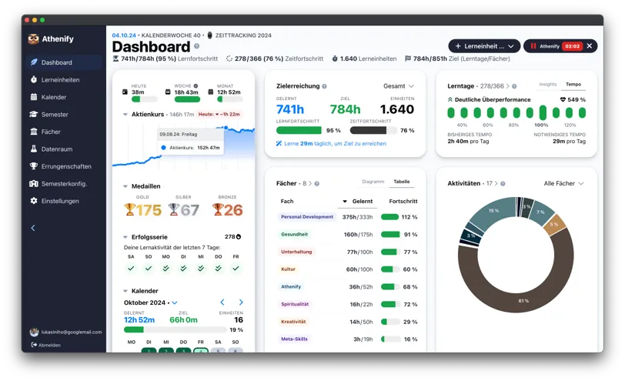Click the bronze trophy icon
The width and height of the screenshot is (625, 381).
217,209
